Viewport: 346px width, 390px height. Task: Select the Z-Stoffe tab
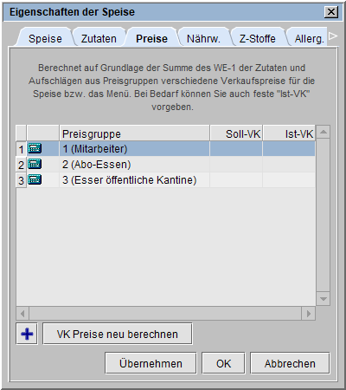(257, 38)
